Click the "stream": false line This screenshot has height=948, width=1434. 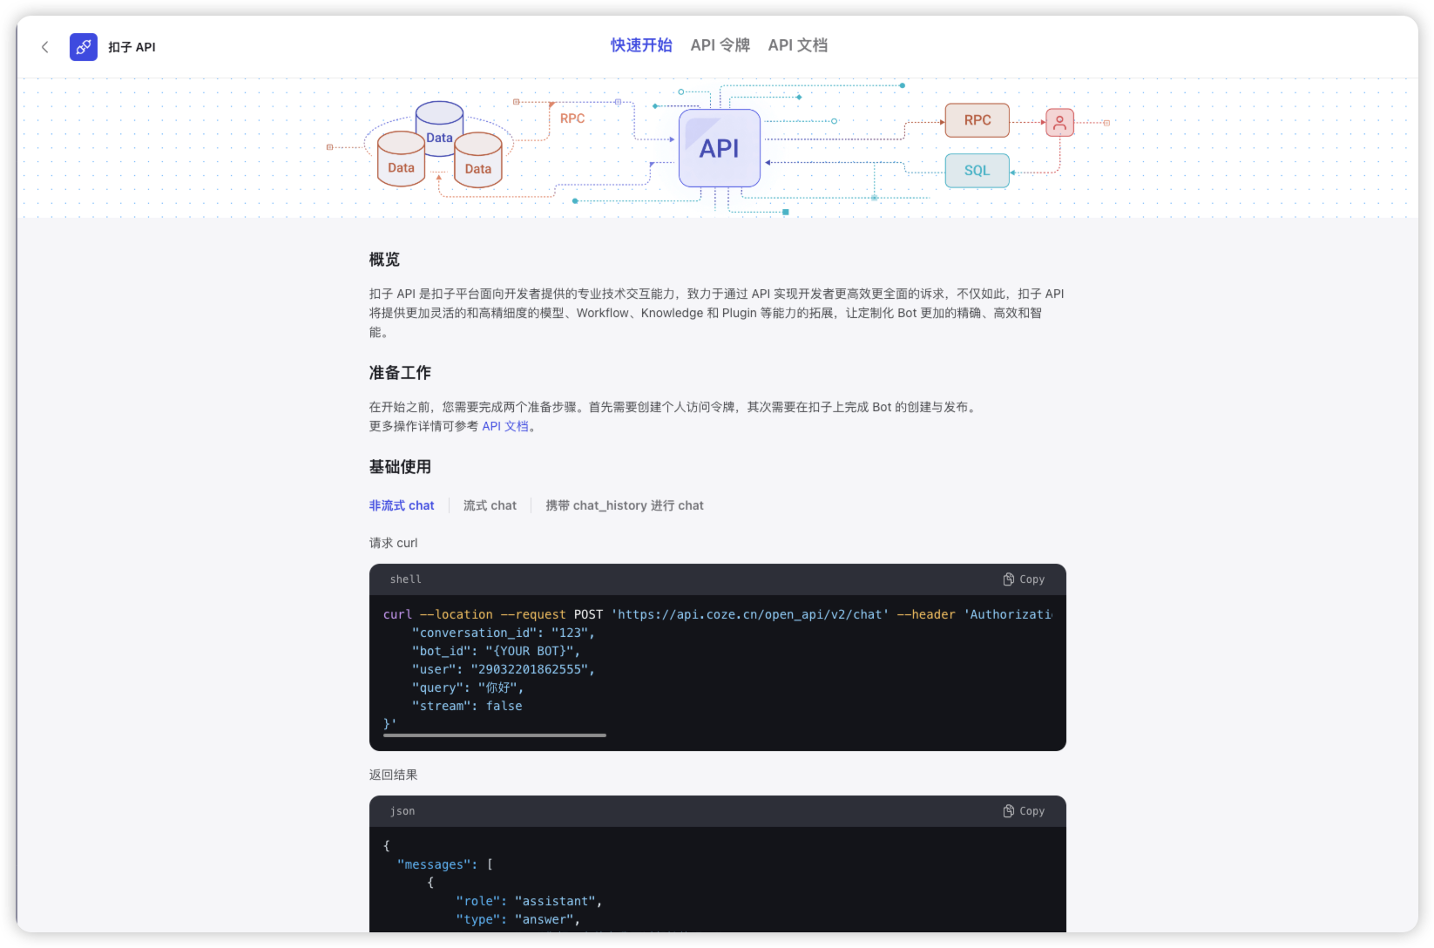pos(467,706)
